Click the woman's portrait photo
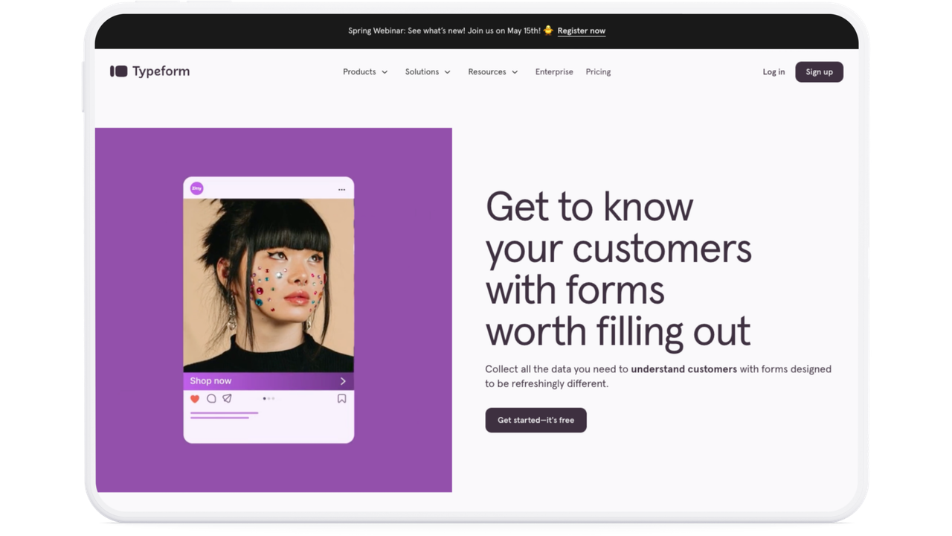The width and height of the screenshot is (952, 536). 268,285
